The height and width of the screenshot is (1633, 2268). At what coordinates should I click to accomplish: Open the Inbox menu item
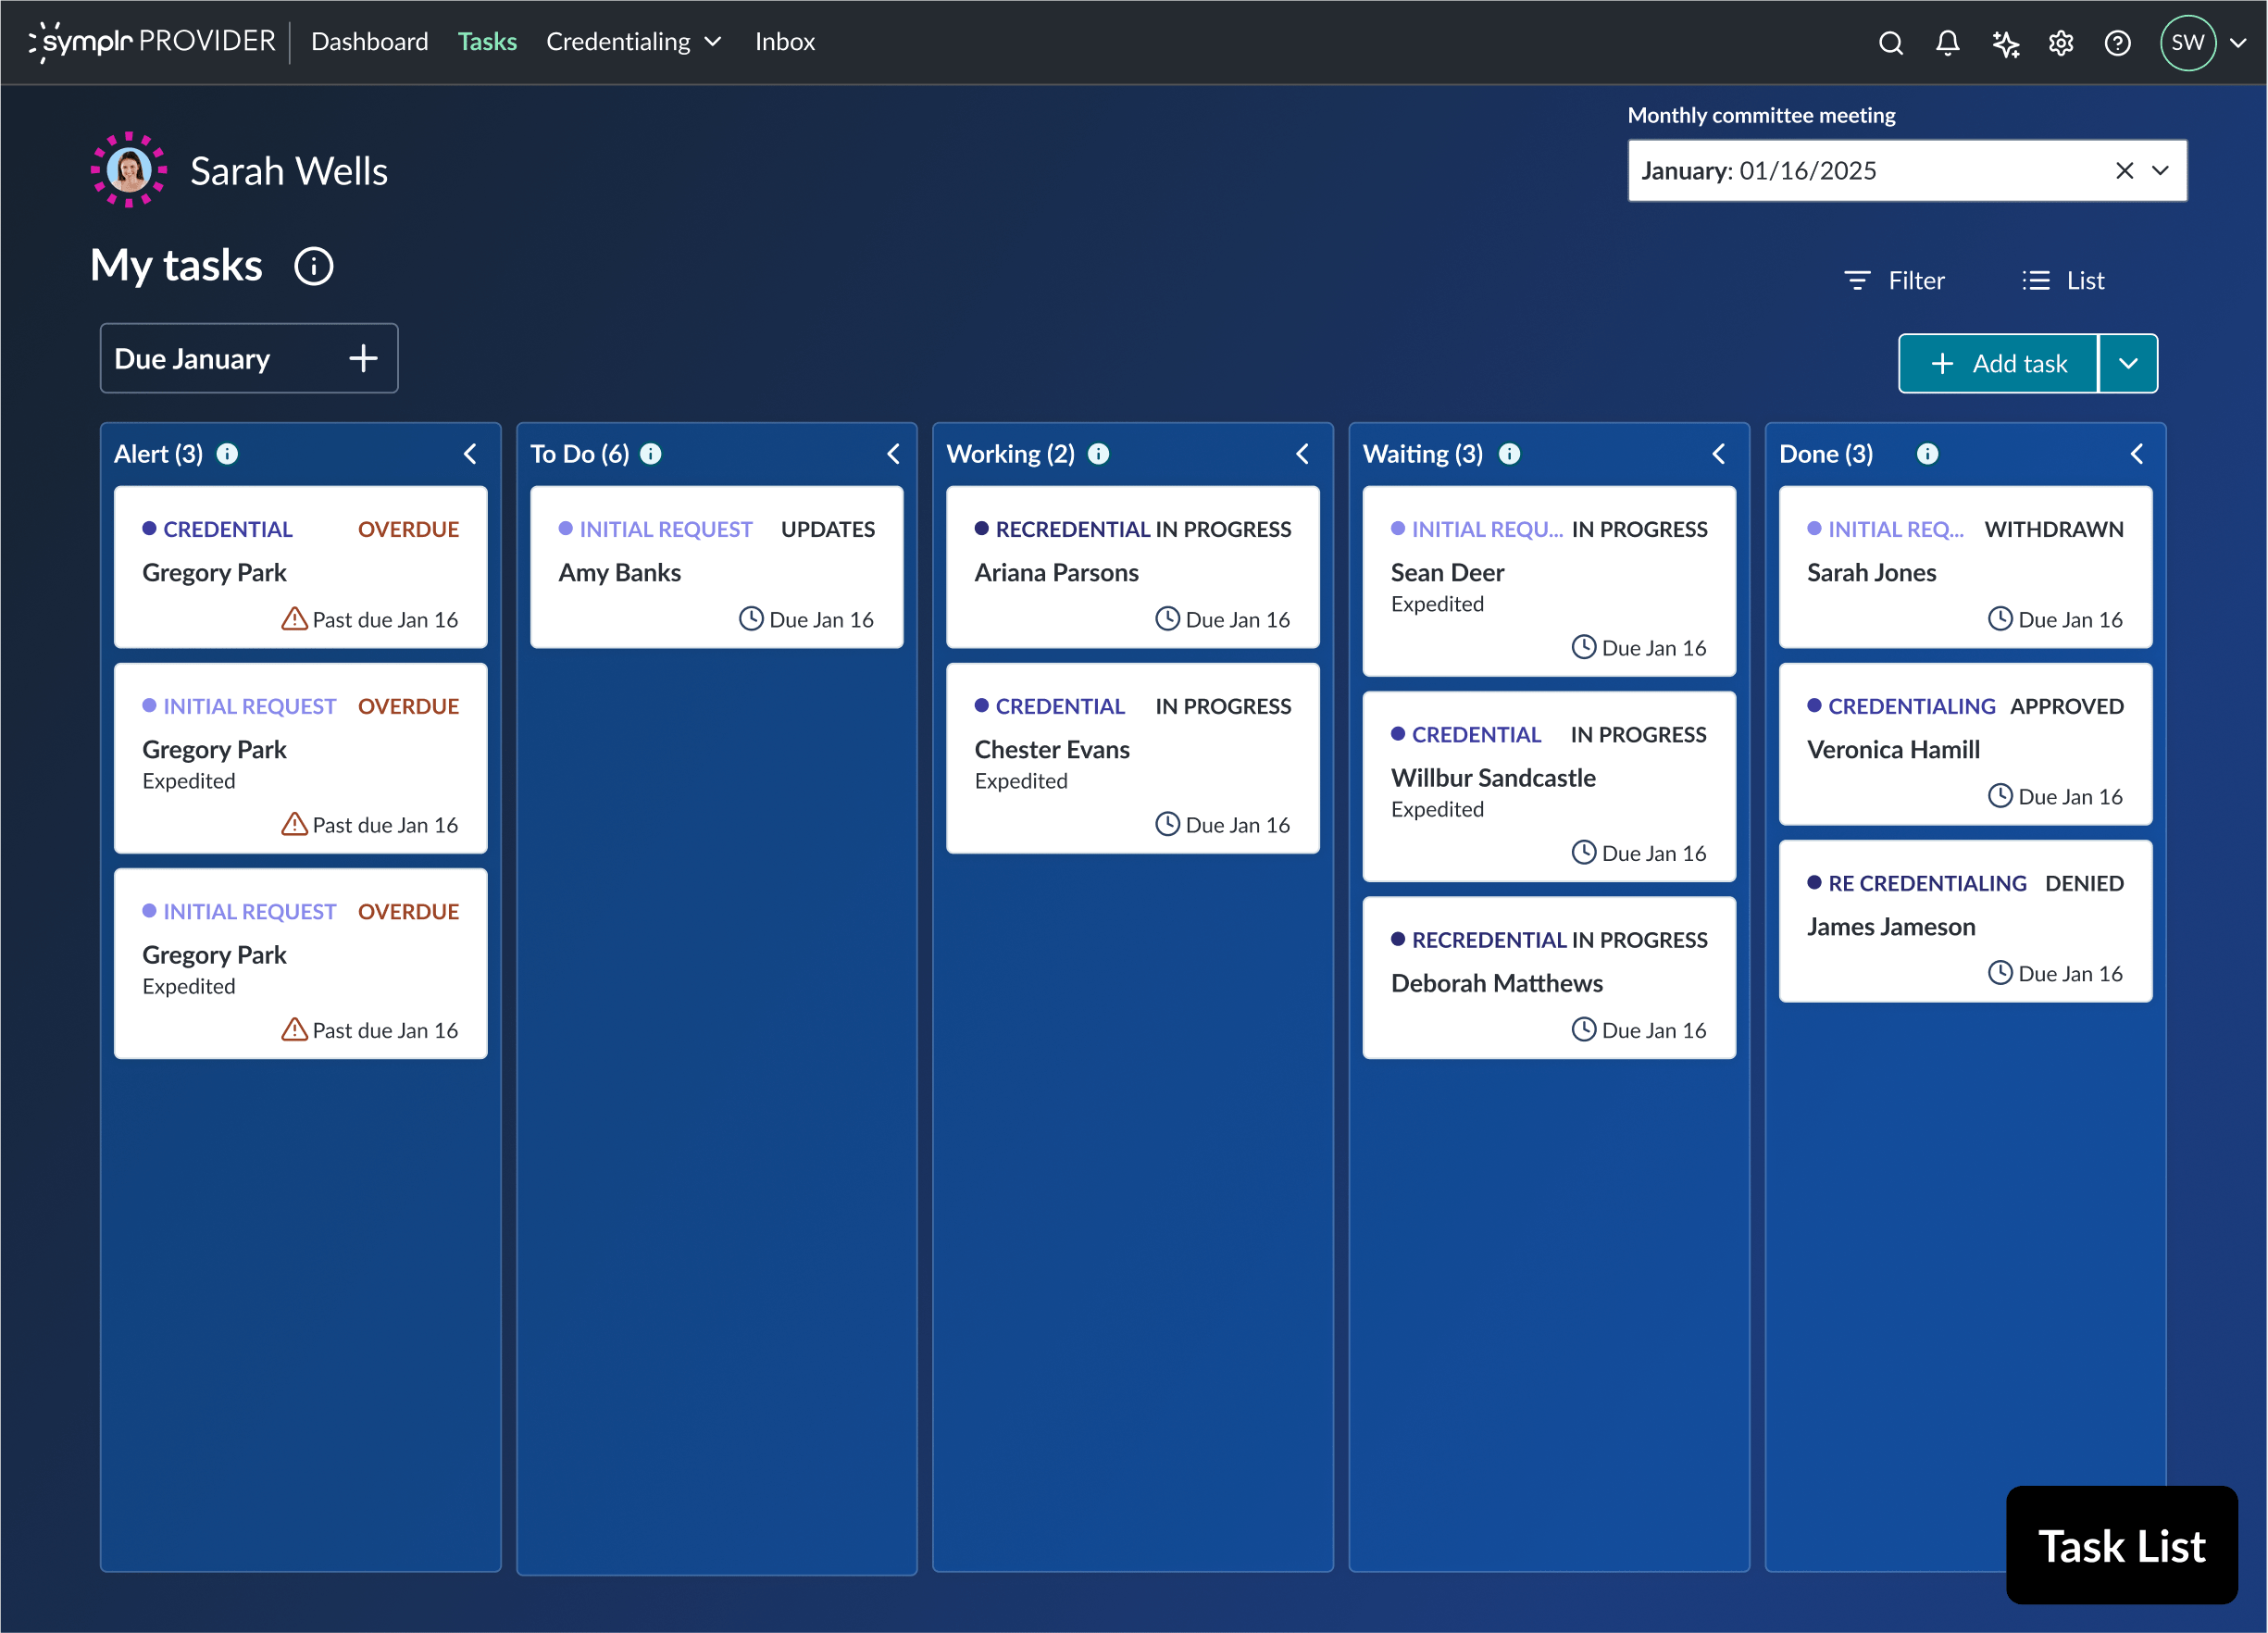pos(784,42)
